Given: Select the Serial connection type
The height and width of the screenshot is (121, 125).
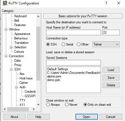Looking at the screenshot, I should pos(67,44).
